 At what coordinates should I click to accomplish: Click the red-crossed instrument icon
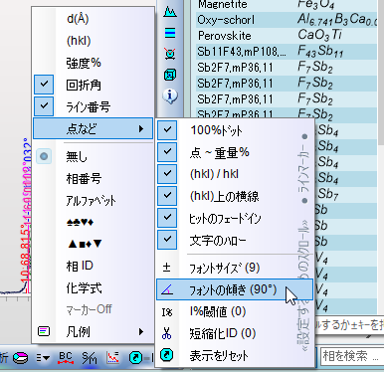pyautogui.click(x=170, y=54)
